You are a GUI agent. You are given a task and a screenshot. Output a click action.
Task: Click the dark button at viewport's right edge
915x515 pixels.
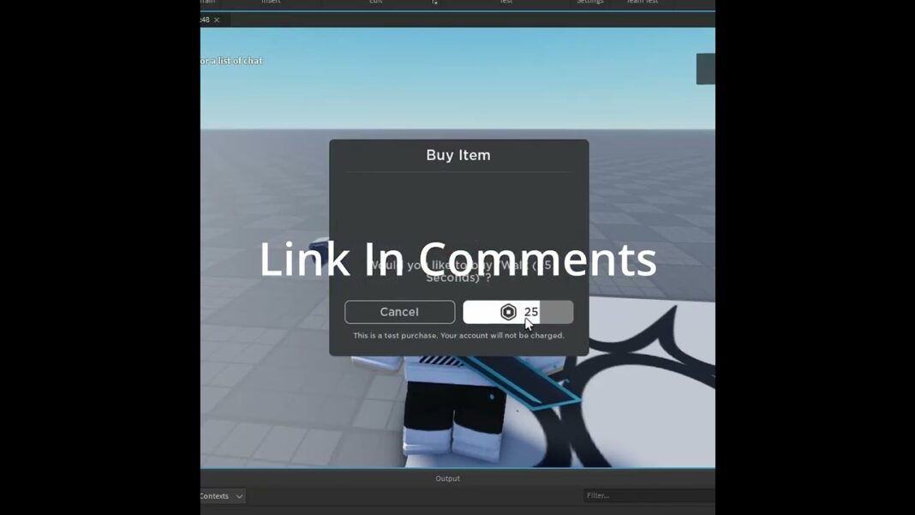pyautogui.click(x=705, y=69)
